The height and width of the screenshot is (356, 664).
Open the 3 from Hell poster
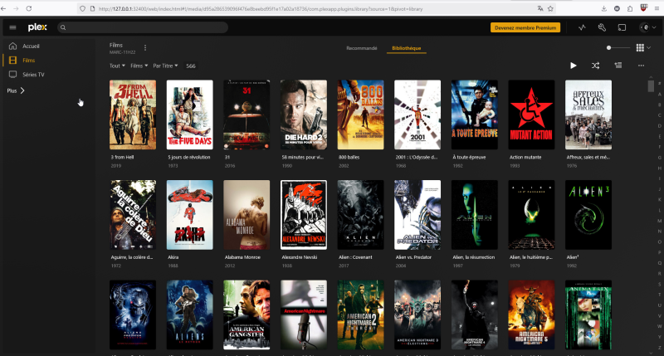point(133,115)
